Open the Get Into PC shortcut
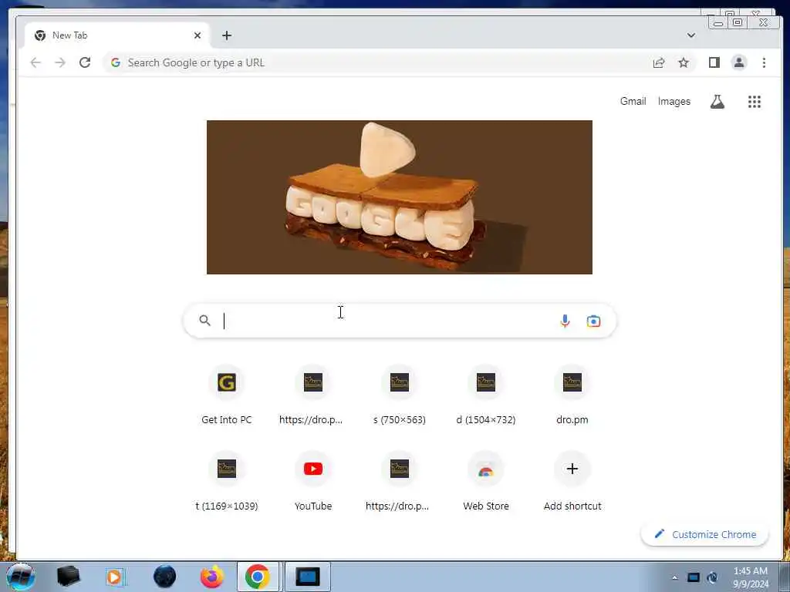 [226, 395]
